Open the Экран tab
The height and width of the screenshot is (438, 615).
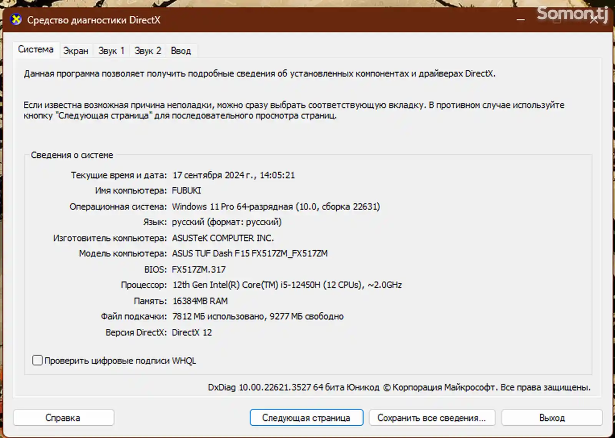[x=76, y=51]
